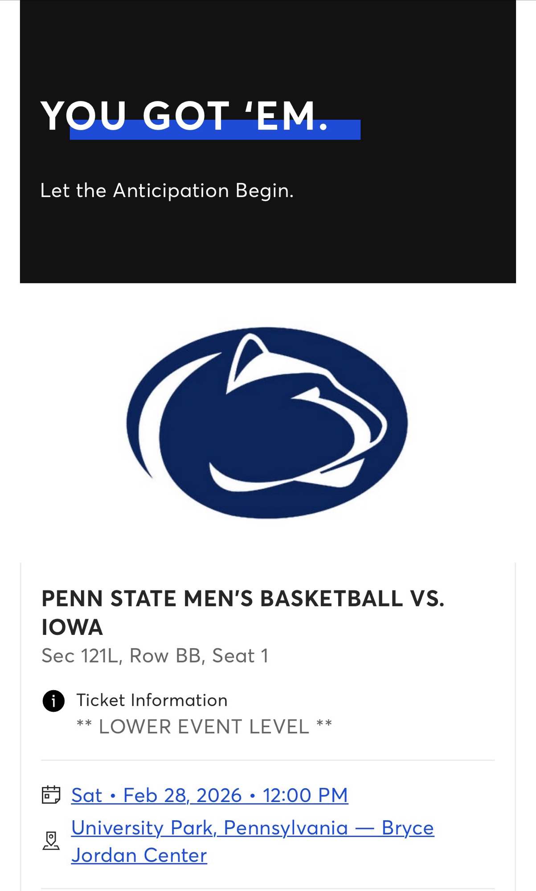Click the "YOU GOT 'EM." heading
Image resolution: width=536 pixels, height=891 pixels.
coord(184,115)
